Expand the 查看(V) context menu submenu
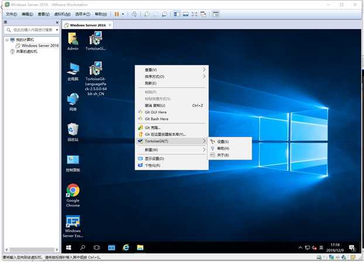This screenshot has height=262, width=364. click(172, 70)
